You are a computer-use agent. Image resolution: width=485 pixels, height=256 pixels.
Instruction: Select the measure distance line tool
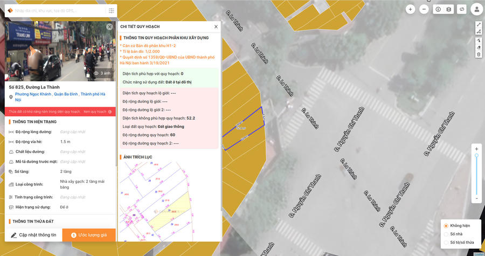pyautogui.click(x=479, y=25)
